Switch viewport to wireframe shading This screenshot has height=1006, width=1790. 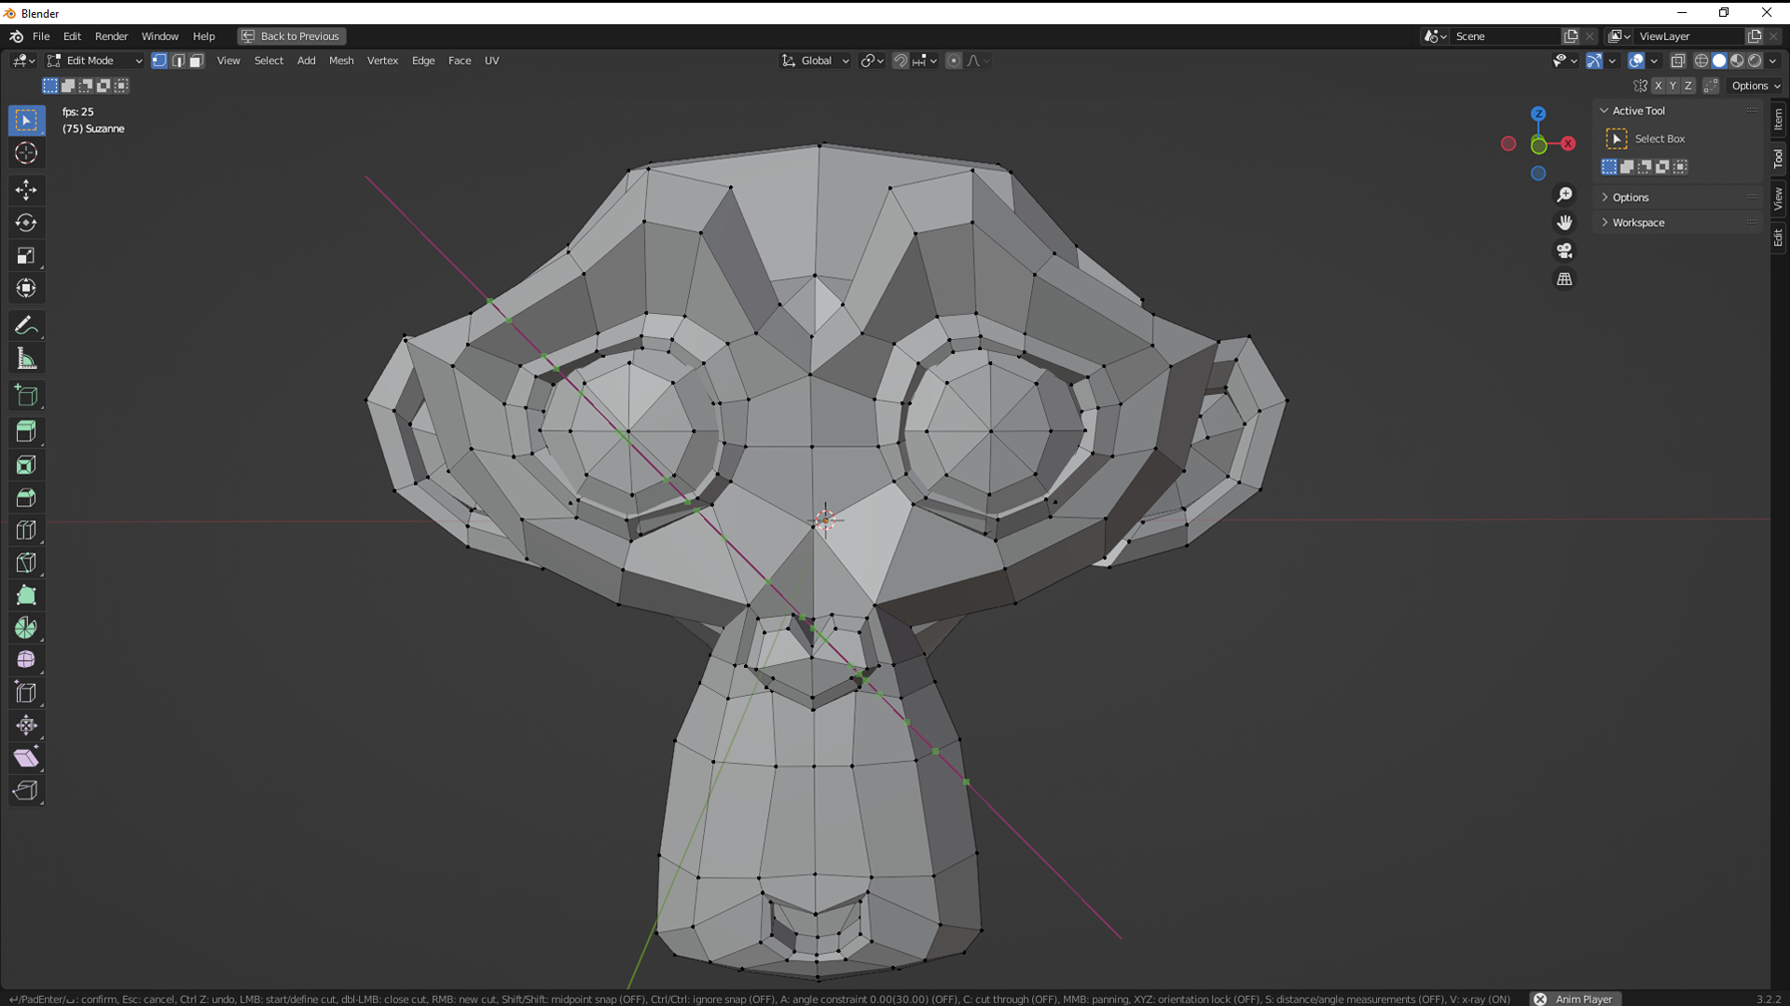tap(1701, 60)
